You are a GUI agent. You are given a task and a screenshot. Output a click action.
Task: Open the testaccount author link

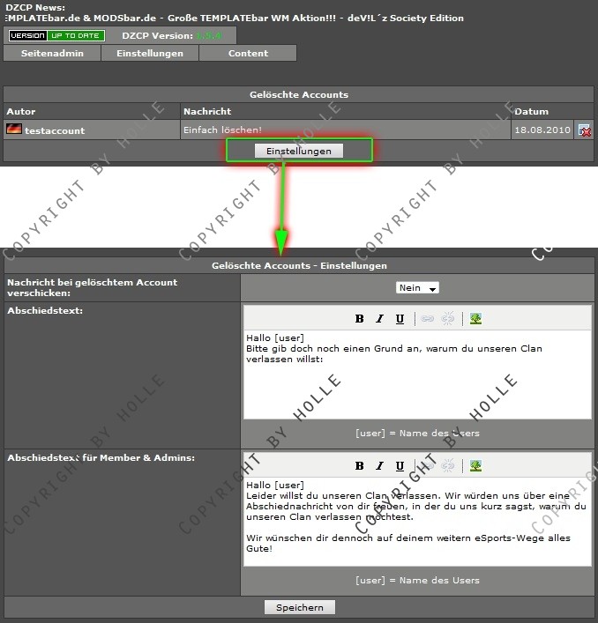pyautogui.click(x=55, y=130)
